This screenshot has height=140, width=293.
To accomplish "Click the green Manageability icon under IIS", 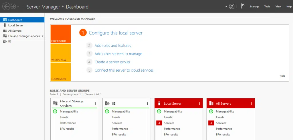I will (107, 111).
